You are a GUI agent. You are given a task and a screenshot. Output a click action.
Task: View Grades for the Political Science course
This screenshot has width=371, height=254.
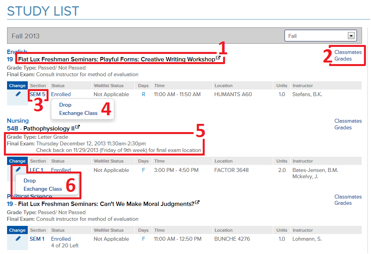coord(343,203)
